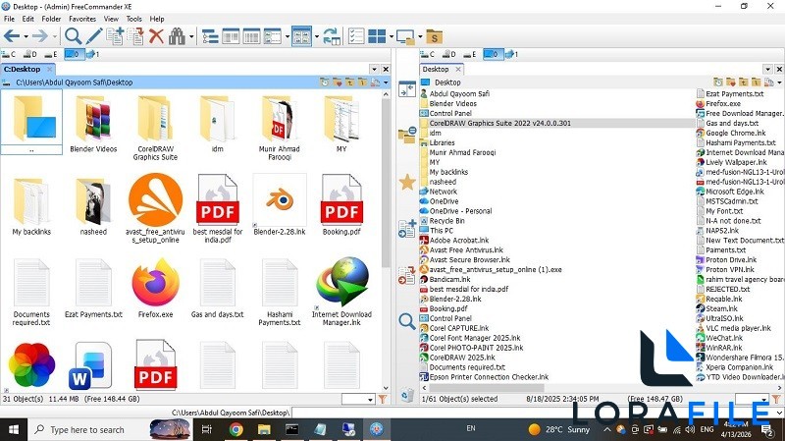This screenshot has height=441, width=785.
Task: Click magnifier search icon on middle splitter
Action: (x=407, y=321)
